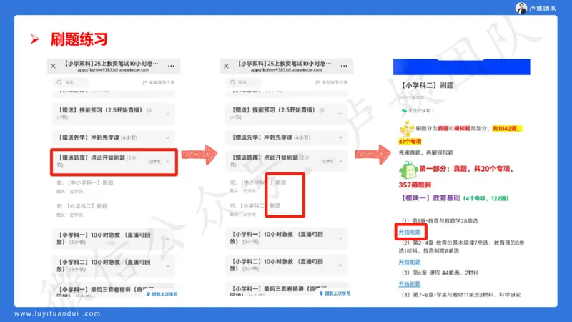
Task: Tap 回到上次学习 button in middle phone
Action: tap(335, 293)
